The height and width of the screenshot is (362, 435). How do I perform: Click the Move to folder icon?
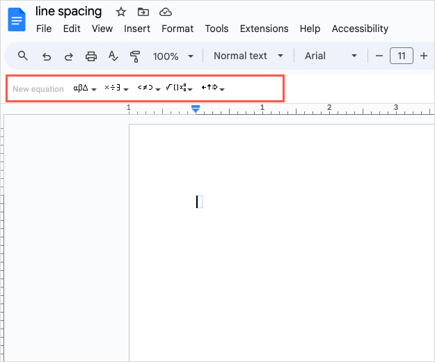tap(143, 12)
